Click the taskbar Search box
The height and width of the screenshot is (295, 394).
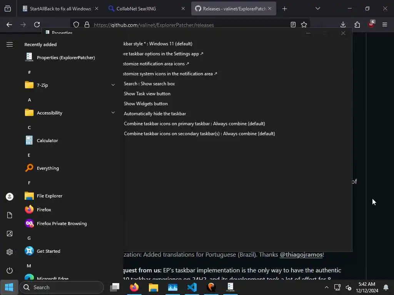pyautogui.click(x=62, y=287)
